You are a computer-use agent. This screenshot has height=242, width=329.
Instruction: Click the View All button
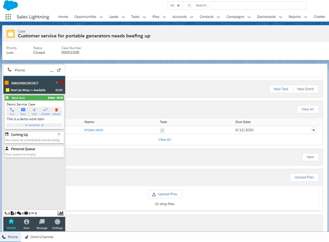pos(307,109)
